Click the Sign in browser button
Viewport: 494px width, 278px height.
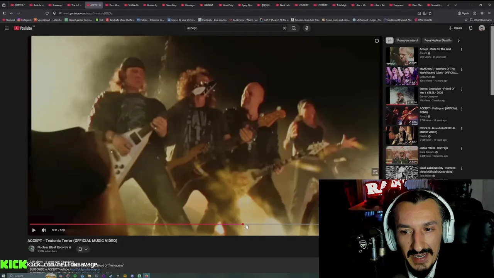464,13
